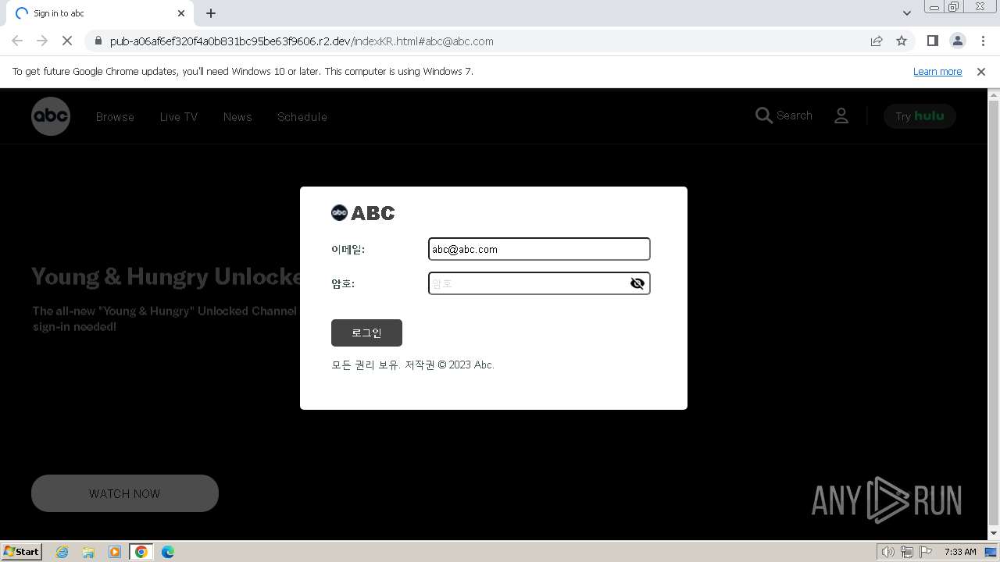1000x562 pixels.
Task: Open a new browser tab
Action: point(211,13)
